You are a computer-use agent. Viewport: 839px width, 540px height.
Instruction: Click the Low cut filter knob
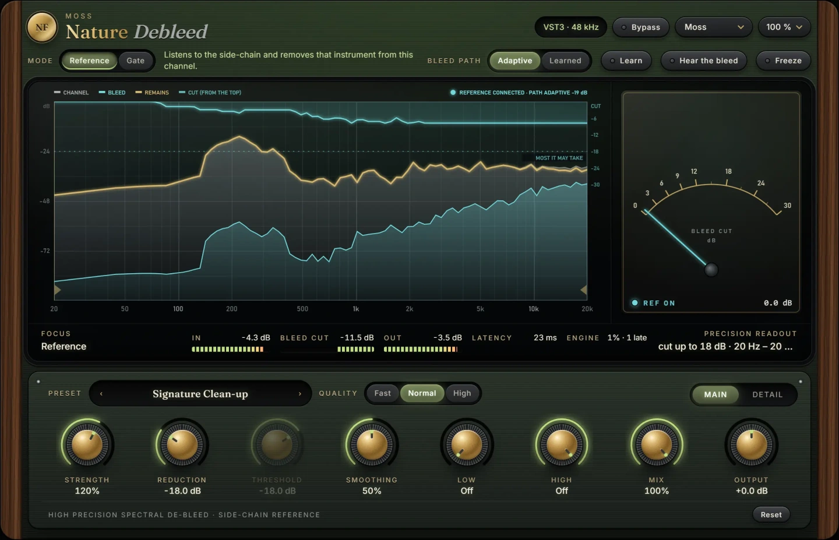coord(467,445)
